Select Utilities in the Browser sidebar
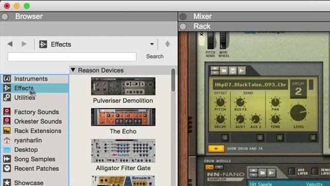 point(35,98)
